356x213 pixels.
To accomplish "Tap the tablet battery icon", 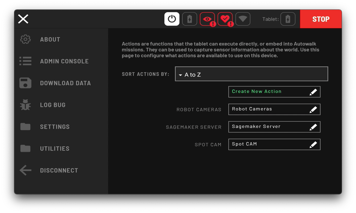I will pos(288,19).
